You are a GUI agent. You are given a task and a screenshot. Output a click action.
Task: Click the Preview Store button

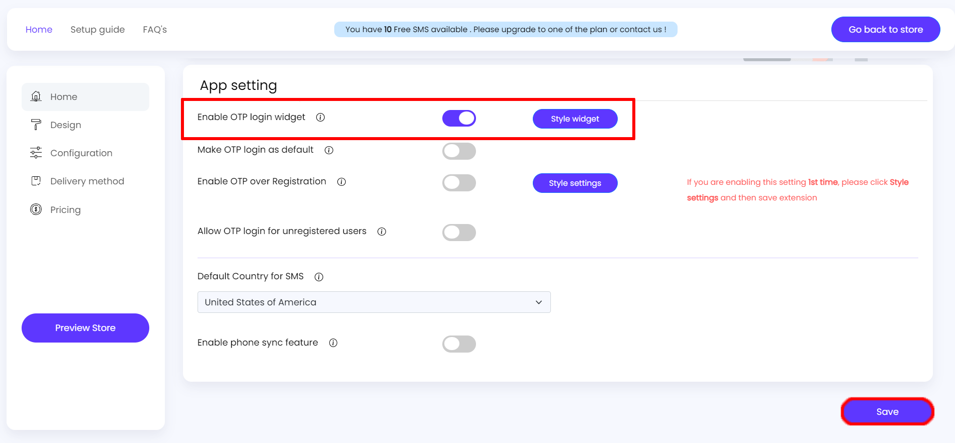(x=85, y=328)
